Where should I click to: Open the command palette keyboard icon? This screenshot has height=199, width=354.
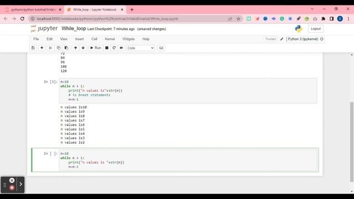point(161,48)
